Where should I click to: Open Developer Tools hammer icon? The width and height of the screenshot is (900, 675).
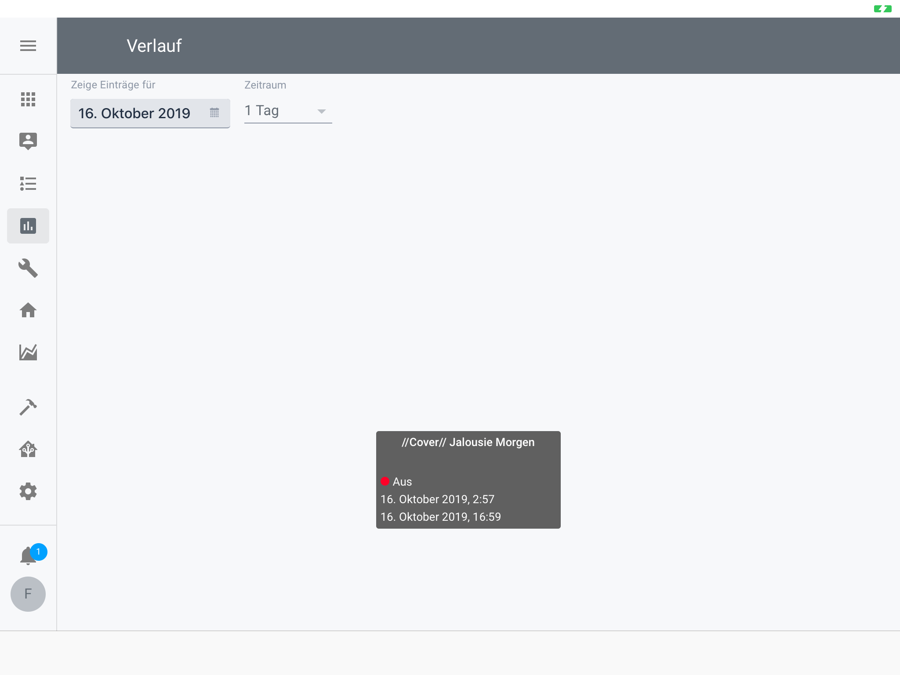tap(28, 407)
